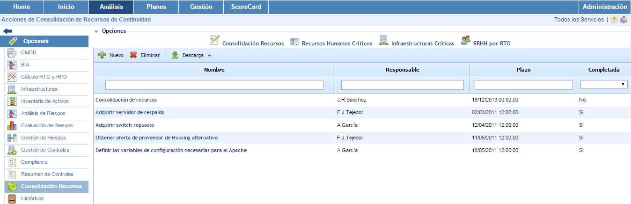
Task: Sort by the Plazo column header
Action: pos(523,70)
